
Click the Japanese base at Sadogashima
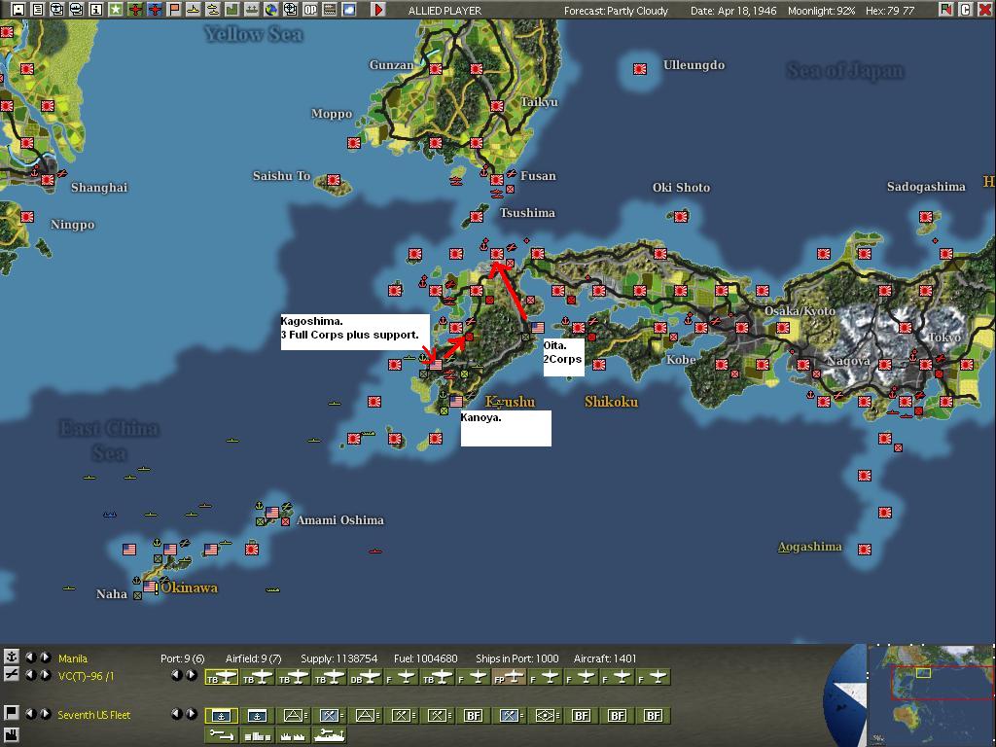pos(926,217)
